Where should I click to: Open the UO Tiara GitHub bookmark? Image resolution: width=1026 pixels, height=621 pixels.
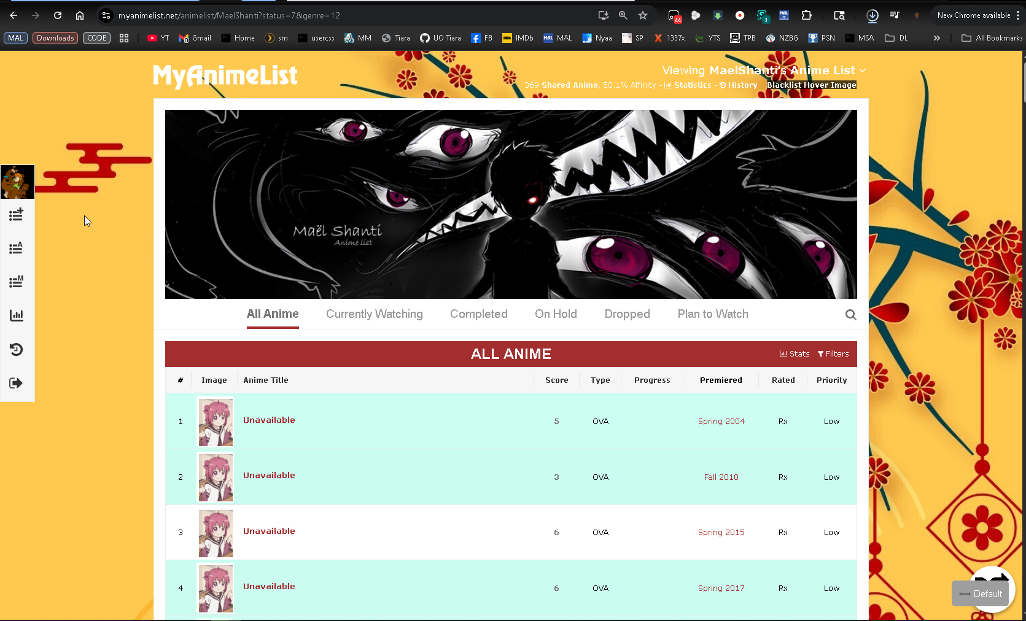tap(440, 38)
